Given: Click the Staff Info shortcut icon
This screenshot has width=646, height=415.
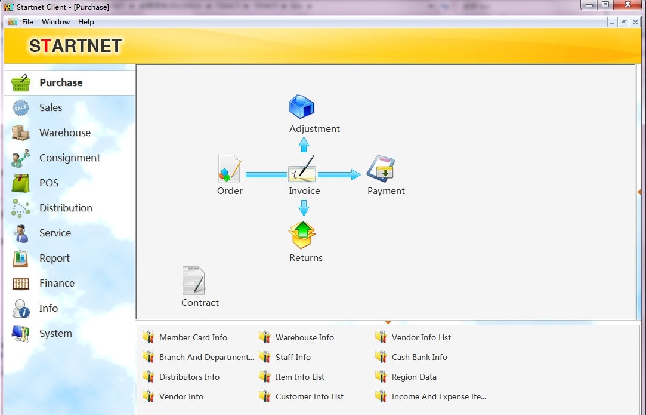Looking at the screenshot, I should click(x=264, y=357).
